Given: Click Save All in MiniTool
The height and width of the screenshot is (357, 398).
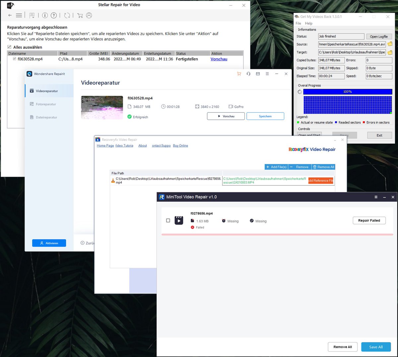Looking at the screenshot, I should (376, 347).
